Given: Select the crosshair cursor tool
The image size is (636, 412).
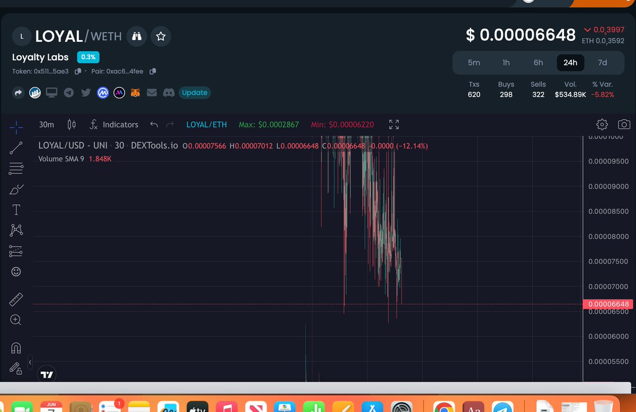Looking at the screenshot, I should click(x=16, y=126).
